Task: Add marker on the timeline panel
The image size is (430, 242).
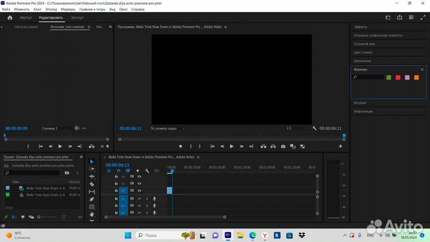Action: pyautogui.click(x=138, y=171)
